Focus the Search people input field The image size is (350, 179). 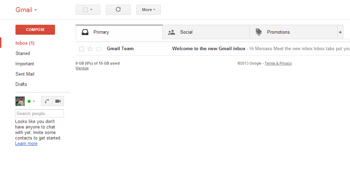pos(40,113)
